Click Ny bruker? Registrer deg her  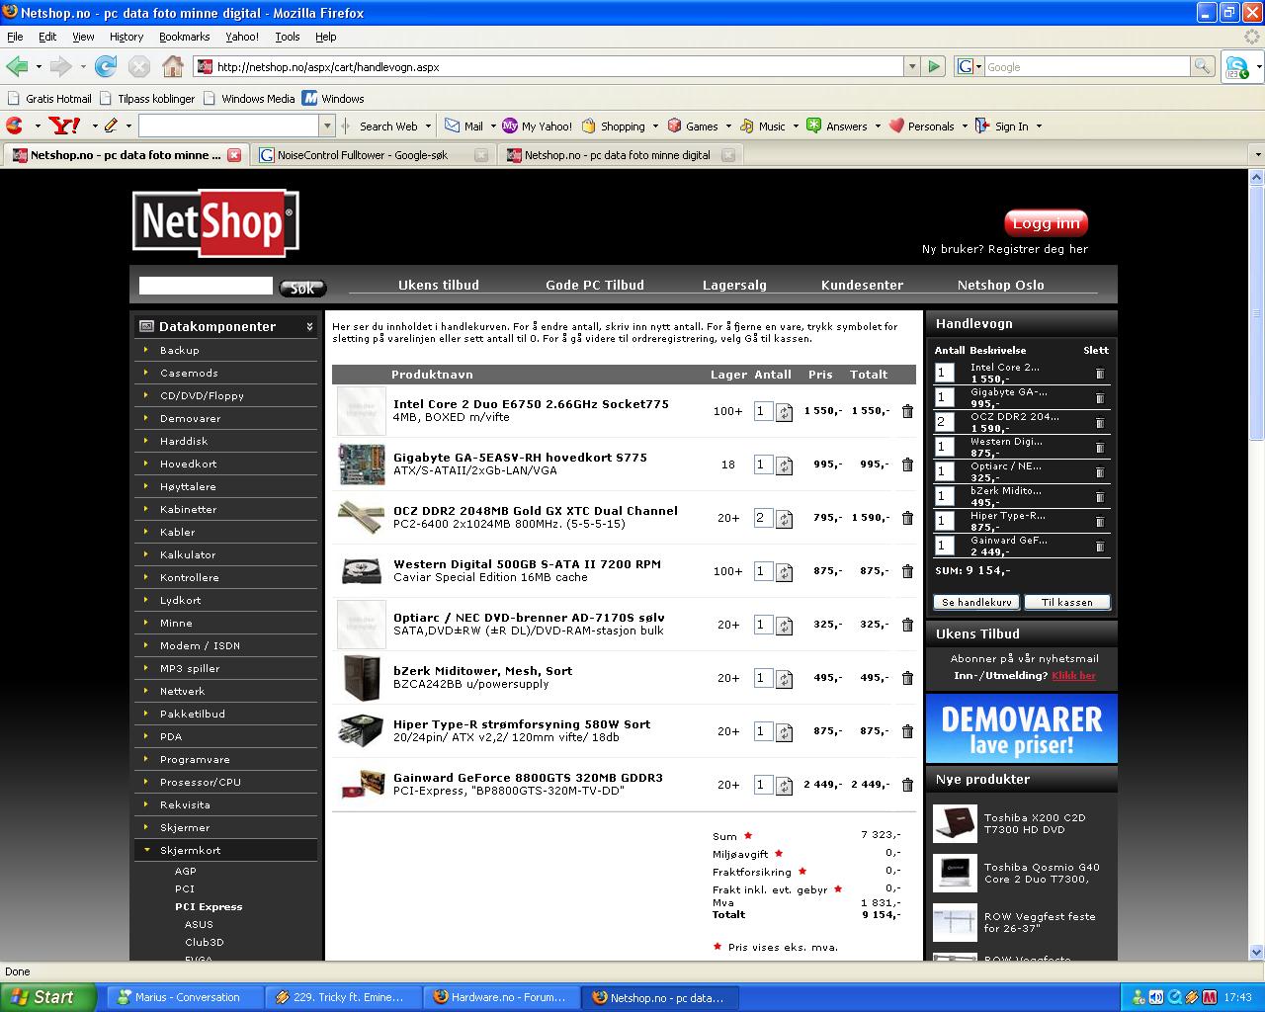coord(1005,249)
